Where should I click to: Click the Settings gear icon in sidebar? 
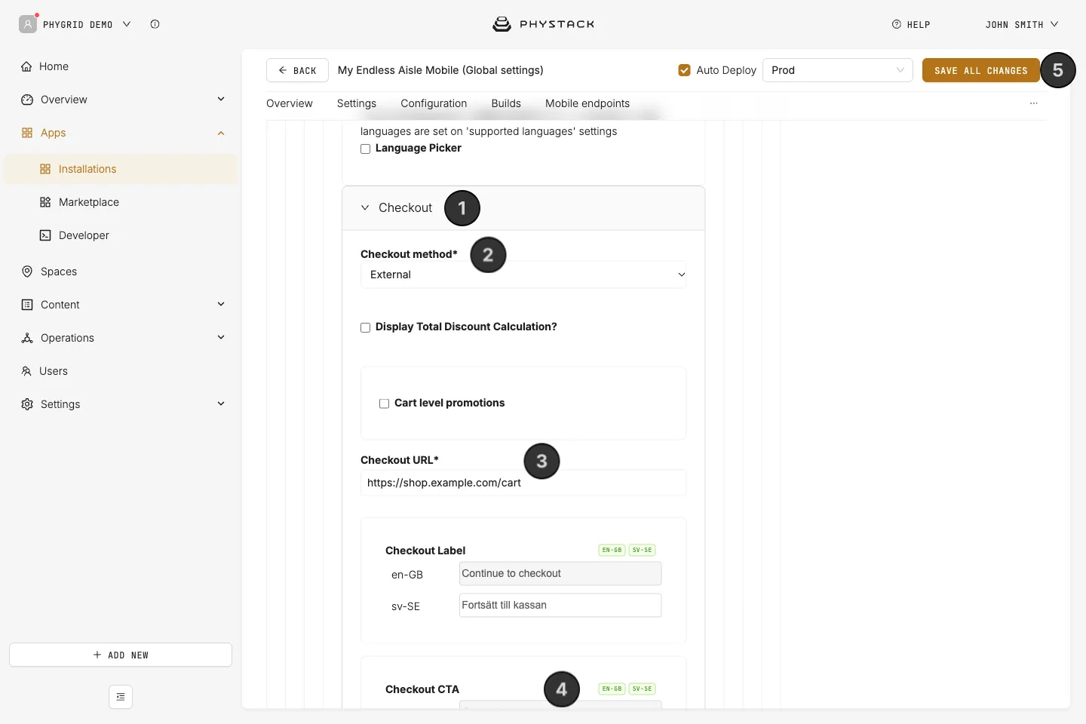pos(27,404)
